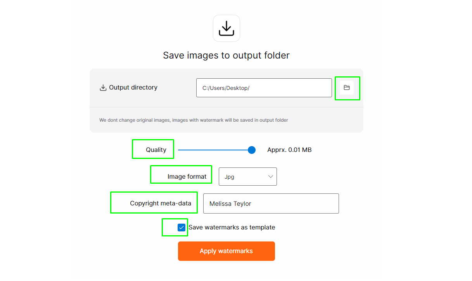Screen dimensions: 472x281
Task: Click the Melissa Teylor text in copyright field
Action: [x=230, y=204]
